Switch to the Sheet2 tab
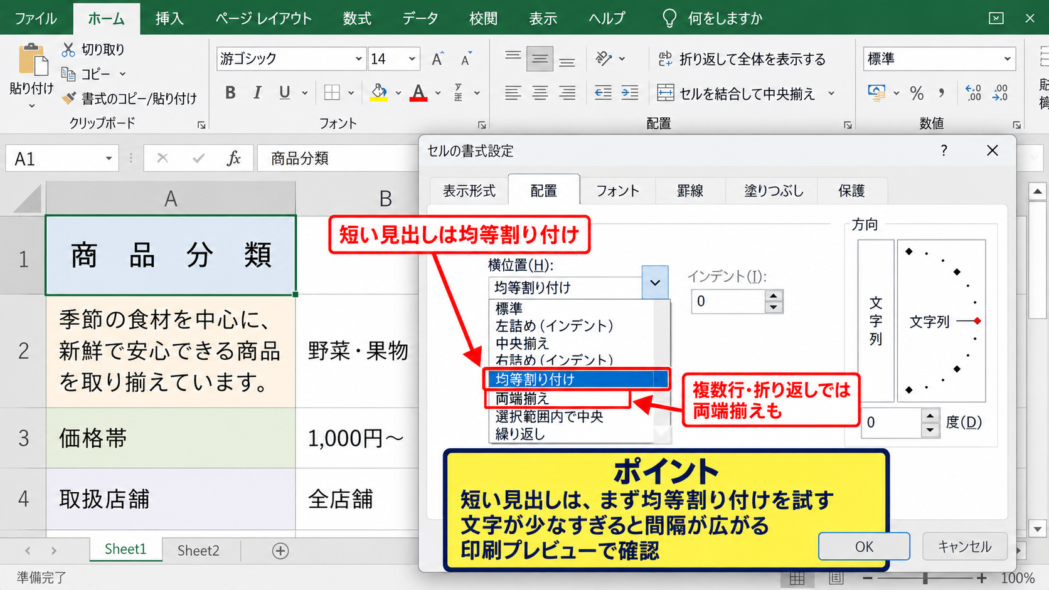 pos(198,550)
